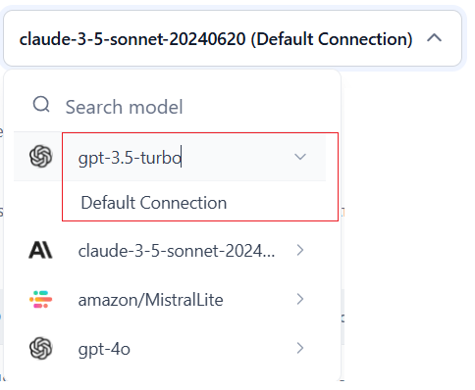Collapse the model selector using the up chevron
Screen dimensions: 475x390
pyautogui.click(x=435, y=38)
